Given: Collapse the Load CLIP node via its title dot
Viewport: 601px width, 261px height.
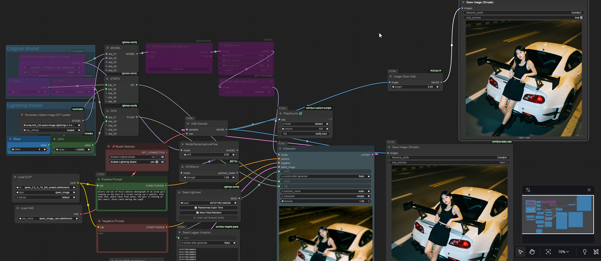Looking at the screenshot, I should tap(15, 177).
